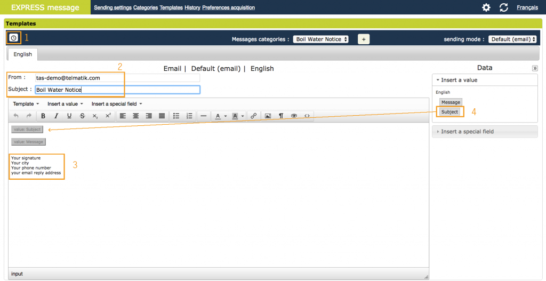The image size is (546, 281).
Task: Click the EXPRESS message logo
Action: (45, 7)
